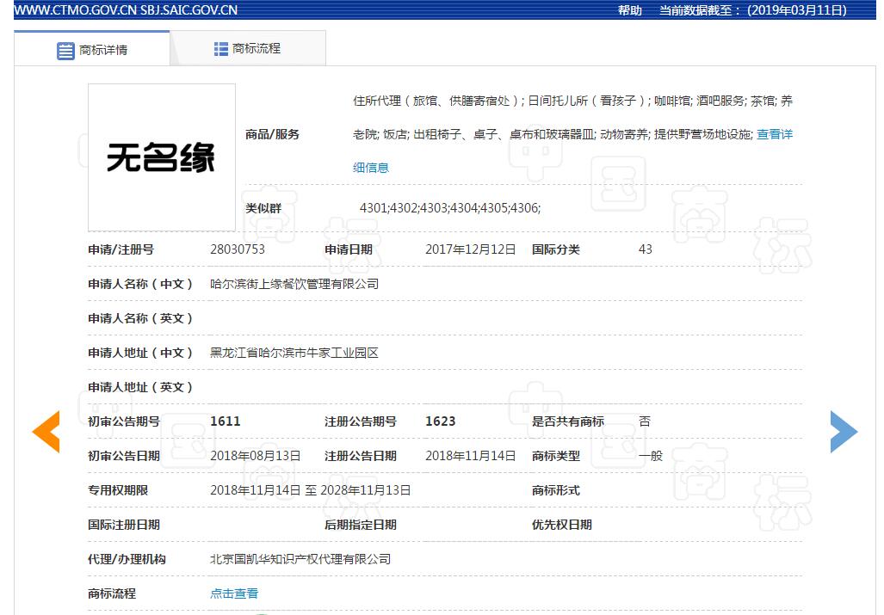Click the agency name 北京国凯华知识产权代理有限公司

[300, 559]
